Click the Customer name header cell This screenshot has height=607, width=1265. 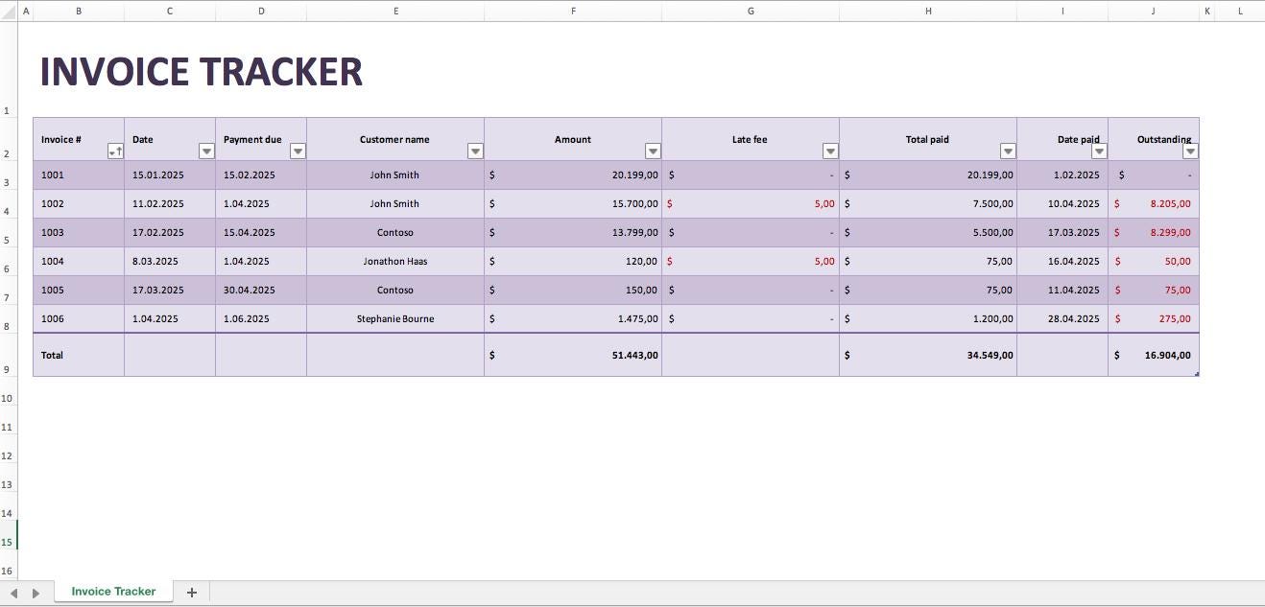coord(395,139)
